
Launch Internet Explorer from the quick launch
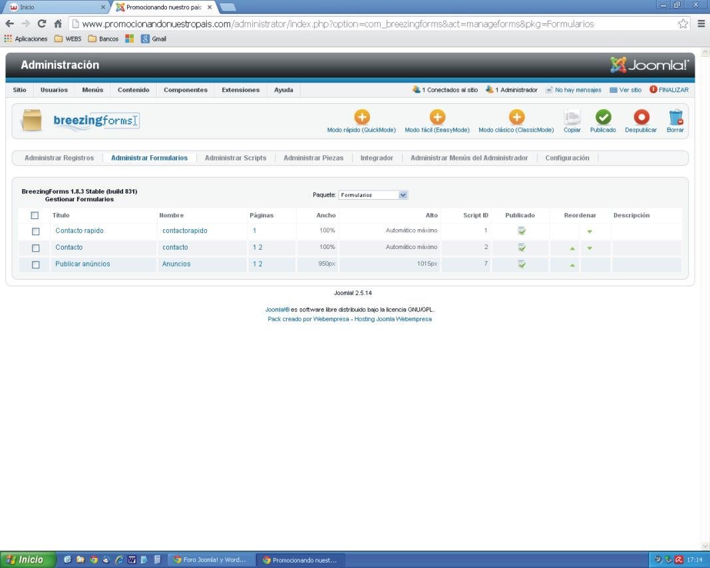tap(119, 560)
